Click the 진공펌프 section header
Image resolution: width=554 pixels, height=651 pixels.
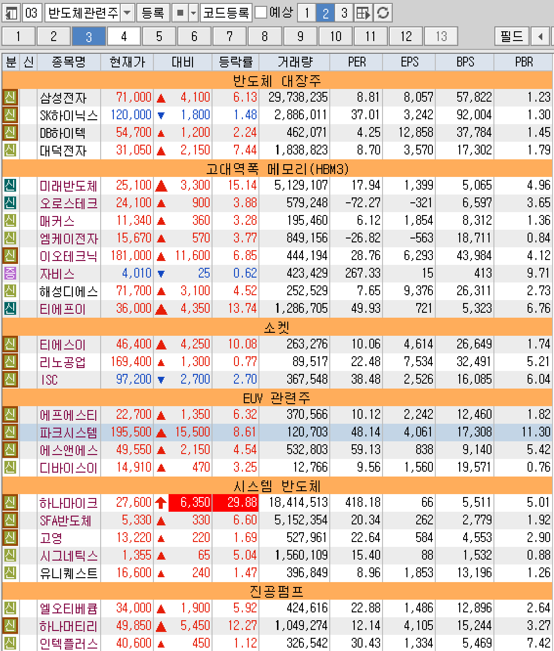[x=277, y=591]
